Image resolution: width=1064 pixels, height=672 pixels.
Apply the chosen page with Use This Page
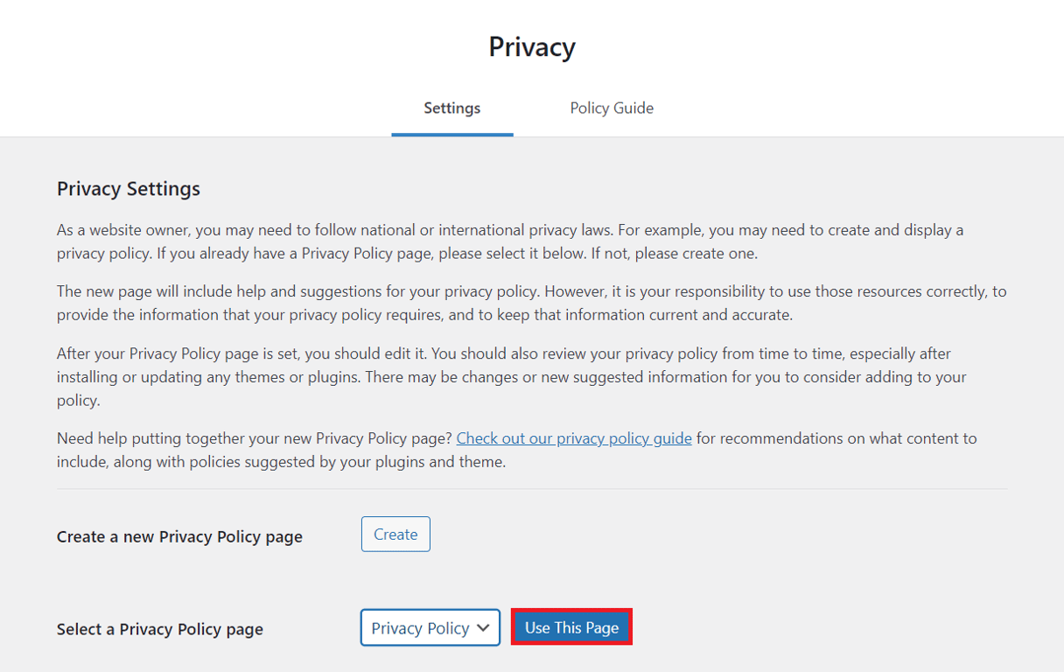pos(570,626)
